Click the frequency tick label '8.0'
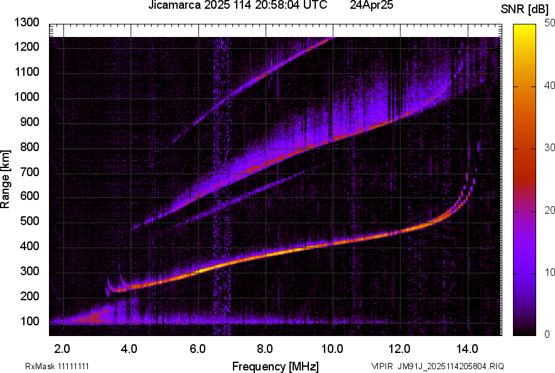 click(265, 349)
